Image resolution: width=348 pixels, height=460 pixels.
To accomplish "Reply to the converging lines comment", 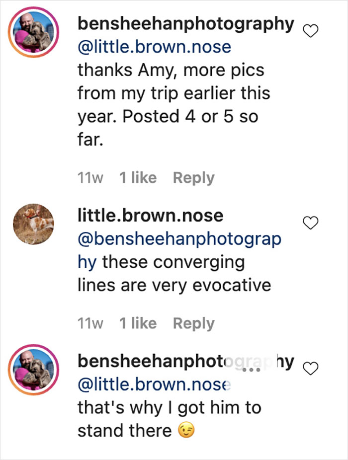I will [193, 323].
